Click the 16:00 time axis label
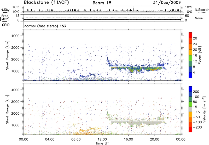Viewport: 209px width, 145px height. pyautogui.click(x=128, y=140)
